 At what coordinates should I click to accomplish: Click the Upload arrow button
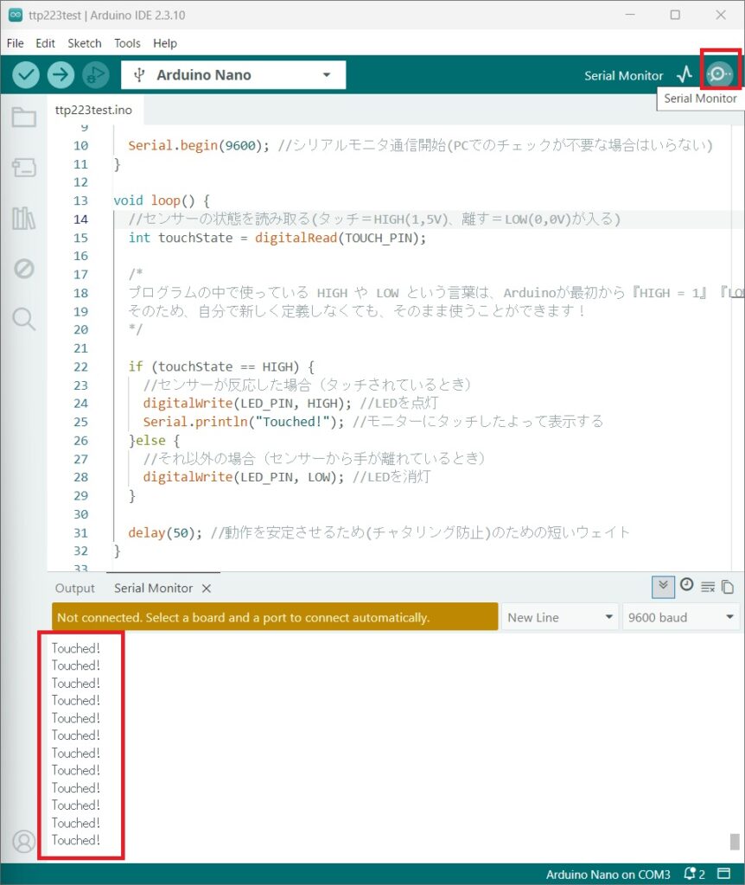61,74
